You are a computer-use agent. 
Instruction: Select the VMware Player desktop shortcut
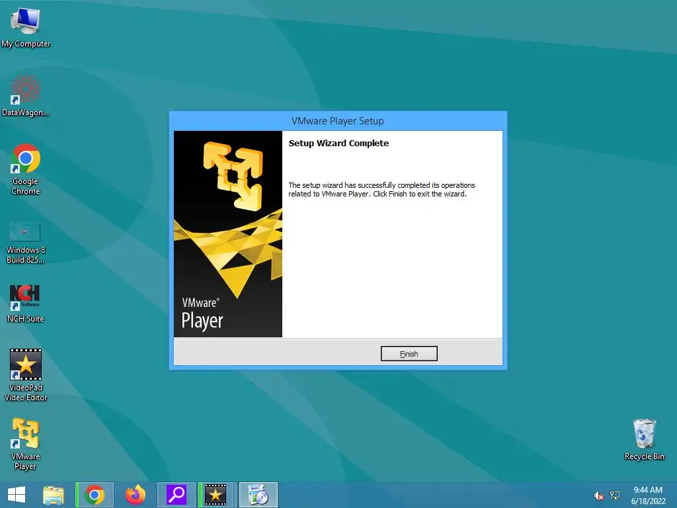(x=26, y=444)
